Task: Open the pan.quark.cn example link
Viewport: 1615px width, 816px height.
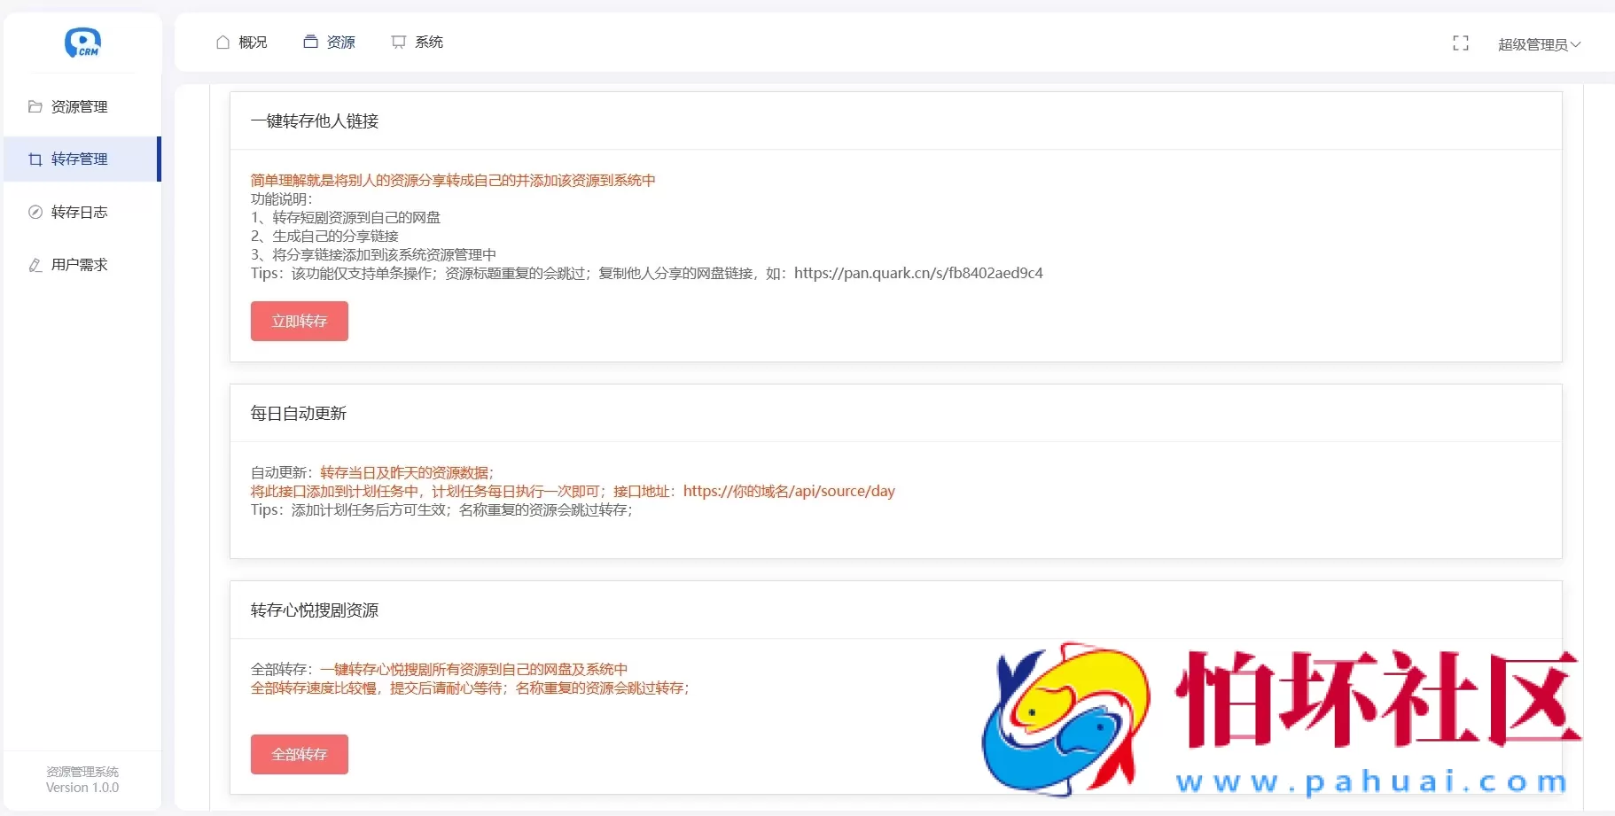Action: coord(919,273)
